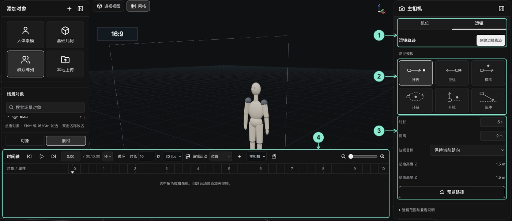Collapse the left 添加对象 panel
This screenshot has width=512, height=221.
[80, 9]
